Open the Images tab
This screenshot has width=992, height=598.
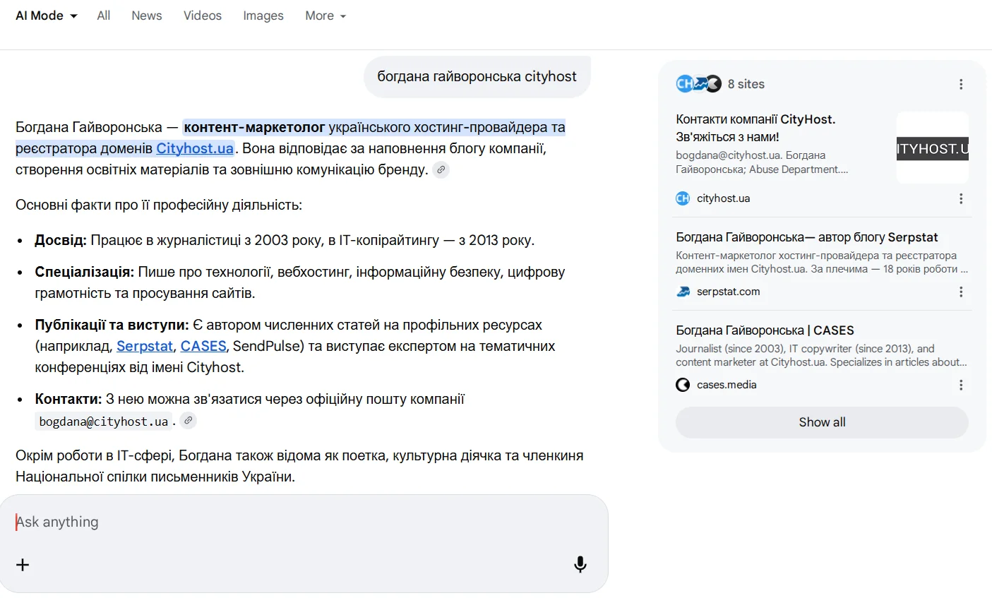pyautogui.click(x=263, y=16)
